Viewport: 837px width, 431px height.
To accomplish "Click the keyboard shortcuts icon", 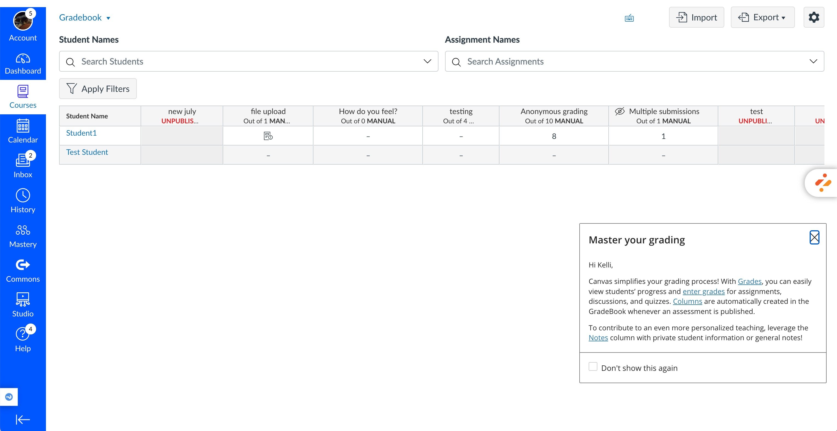I will click(x=629, y=18).
